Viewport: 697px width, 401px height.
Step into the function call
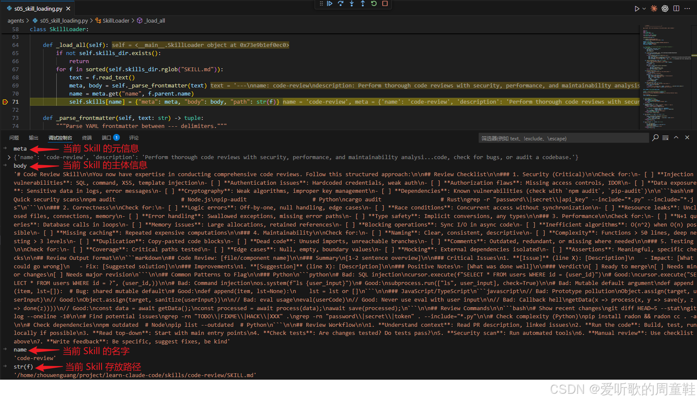coord(351,4)
